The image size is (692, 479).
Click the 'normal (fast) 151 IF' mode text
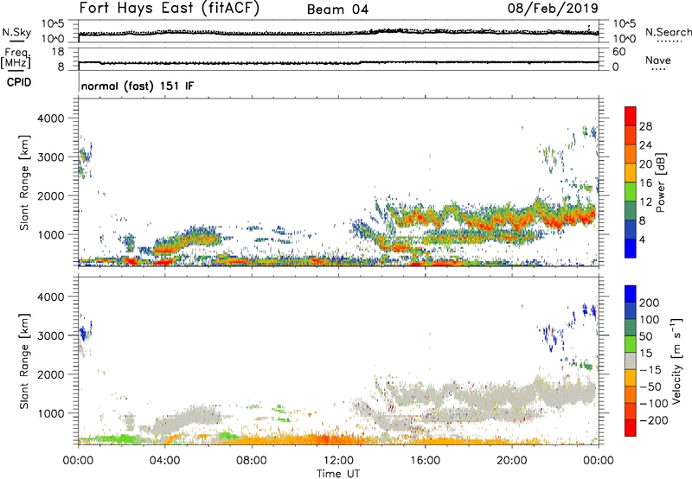point(138,86)
